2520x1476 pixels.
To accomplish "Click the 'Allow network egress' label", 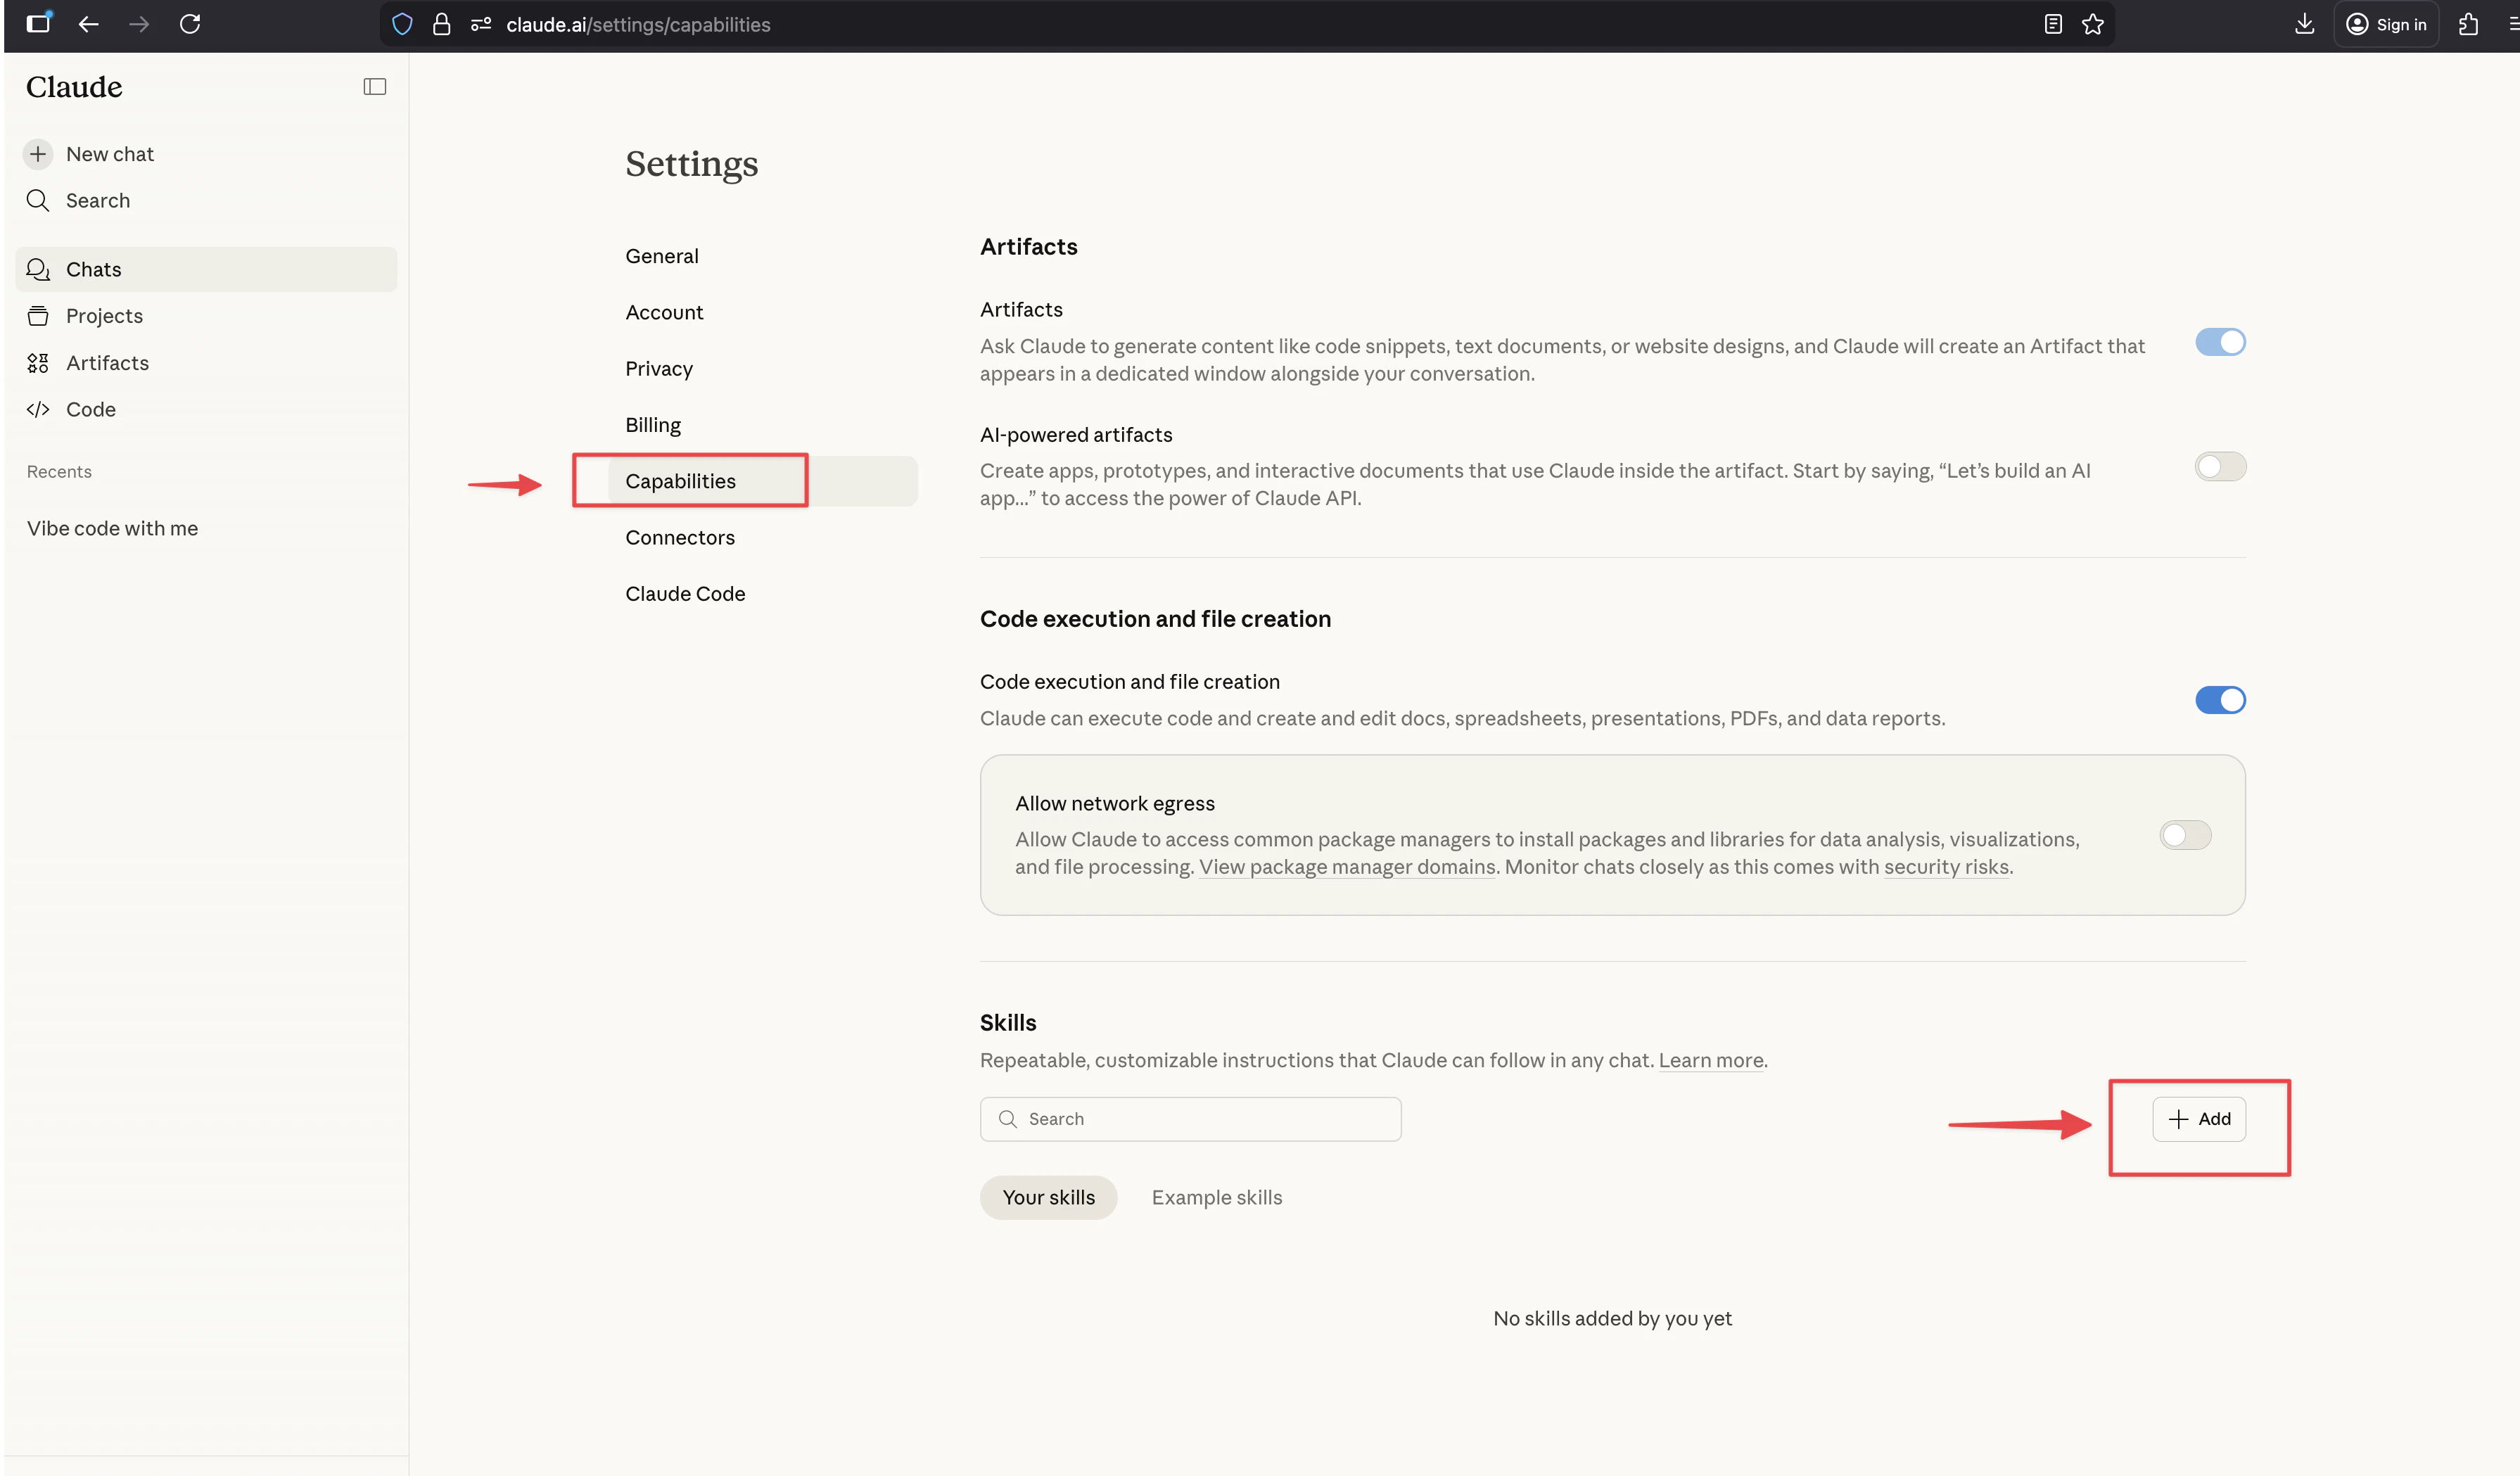I will click(x=1115, y=804).
